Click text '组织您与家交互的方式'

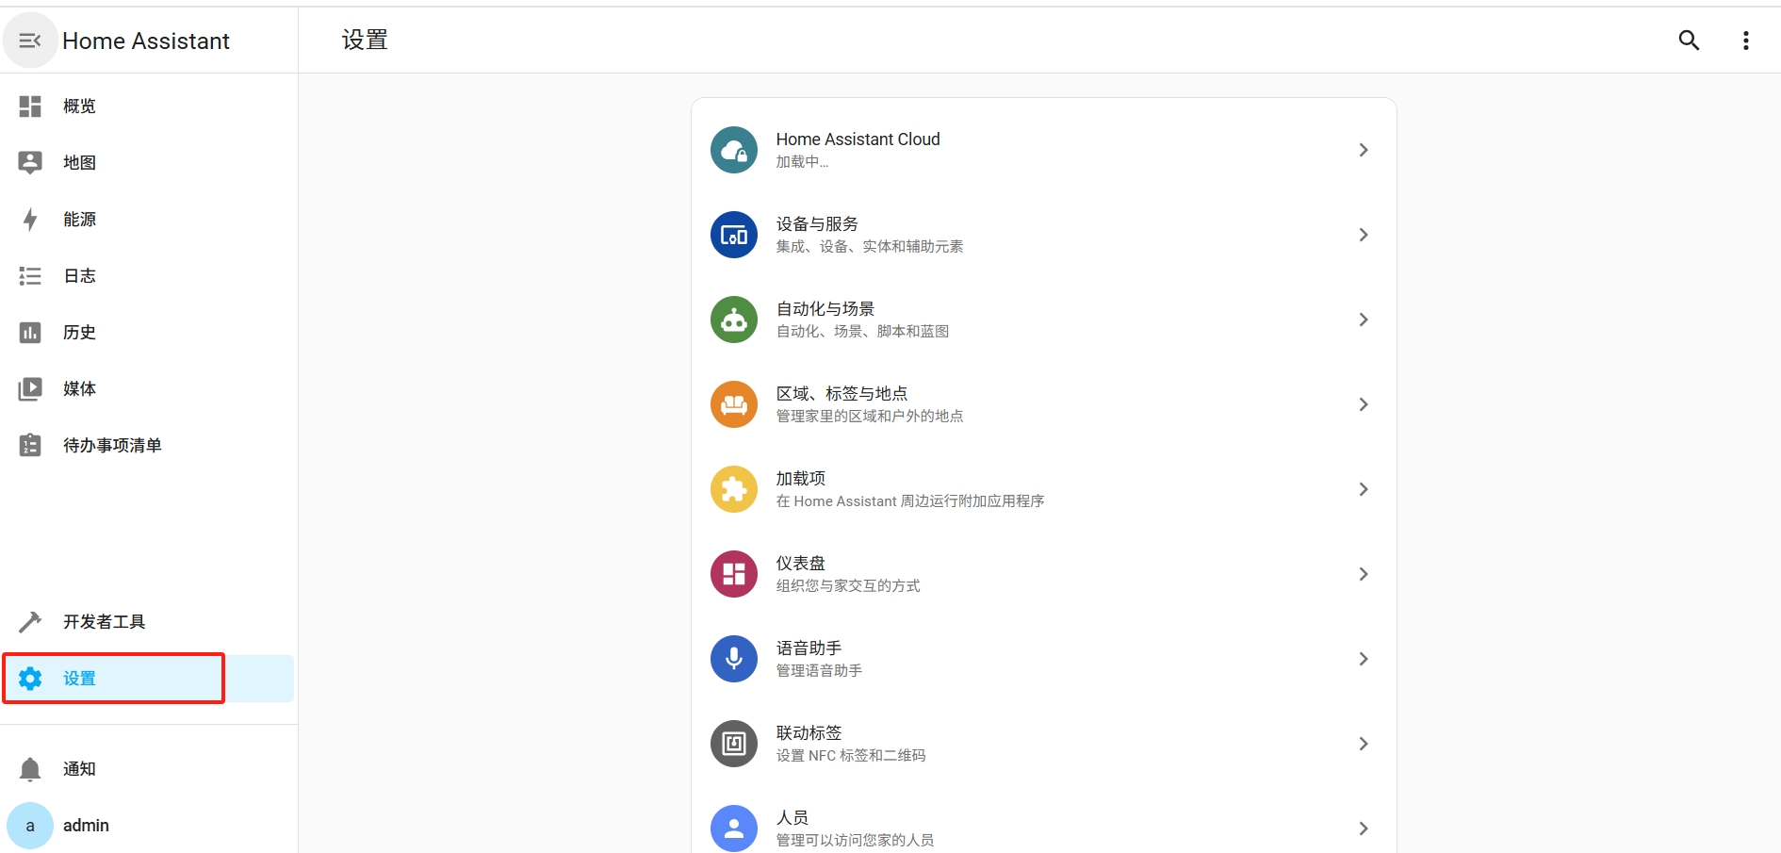tap(848, 586)
